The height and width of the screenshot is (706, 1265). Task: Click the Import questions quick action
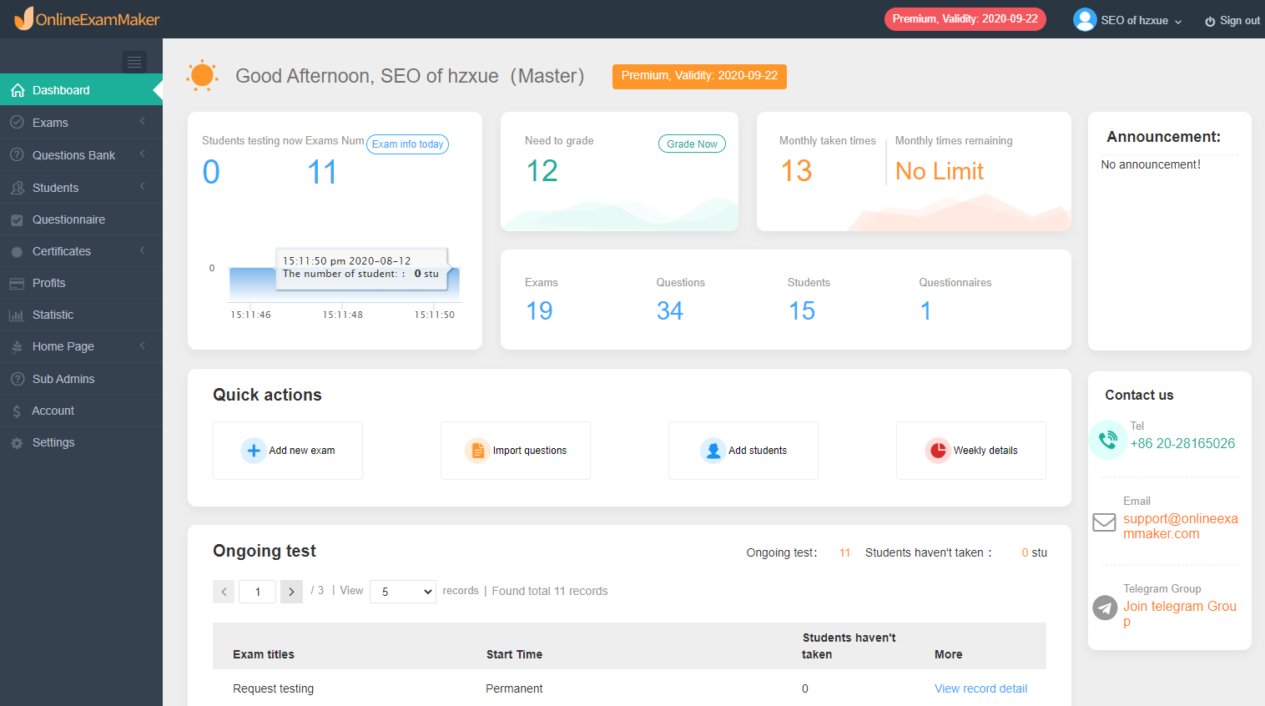coord(516,451)
